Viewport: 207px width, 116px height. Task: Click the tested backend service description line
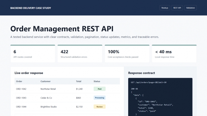(x=85, y=37)
